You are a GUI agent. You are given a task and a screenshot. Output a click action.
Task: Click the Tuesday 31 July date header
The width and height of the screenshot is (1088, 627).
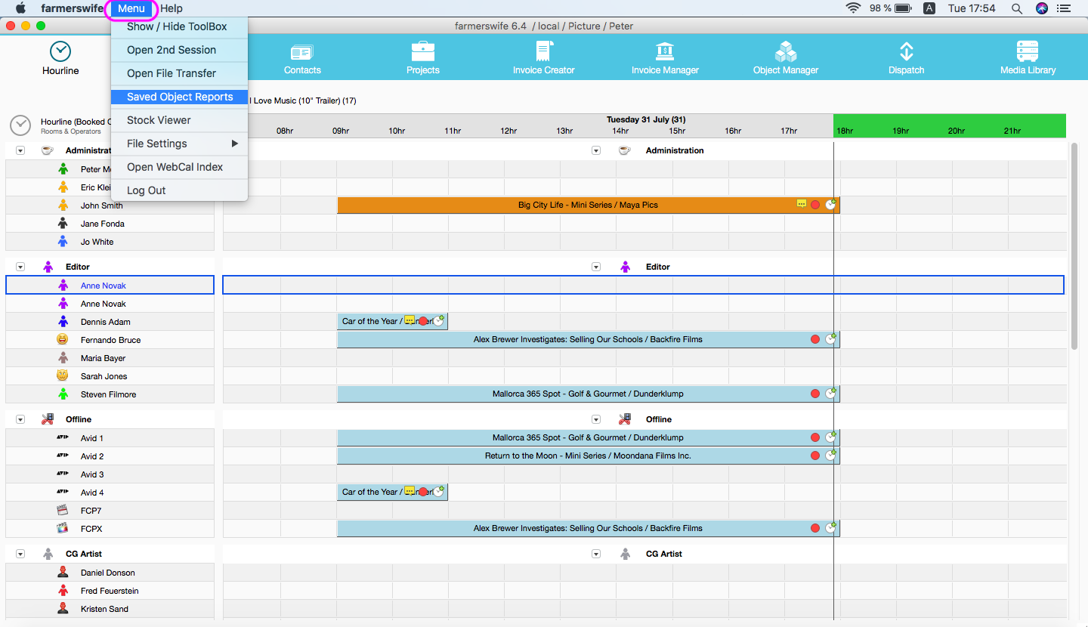[x=646, y=119]
